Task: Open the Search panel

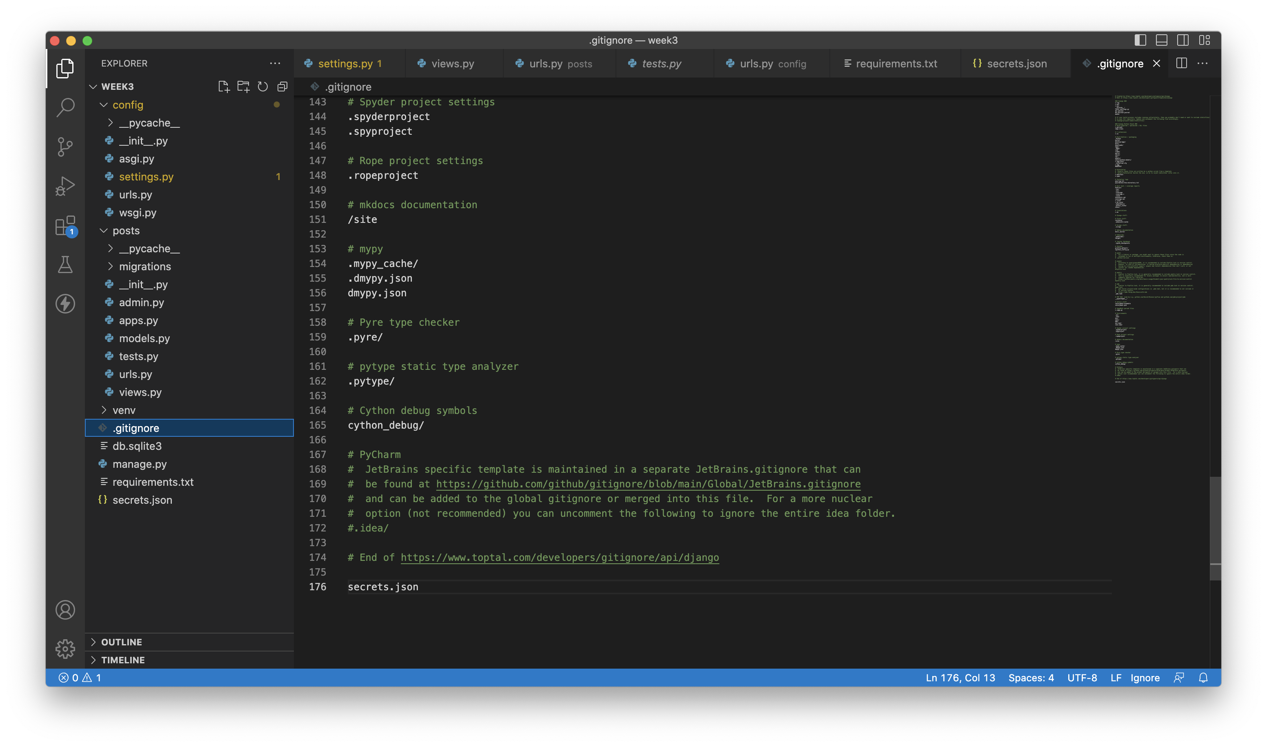Action: click(x=65, y=108)
